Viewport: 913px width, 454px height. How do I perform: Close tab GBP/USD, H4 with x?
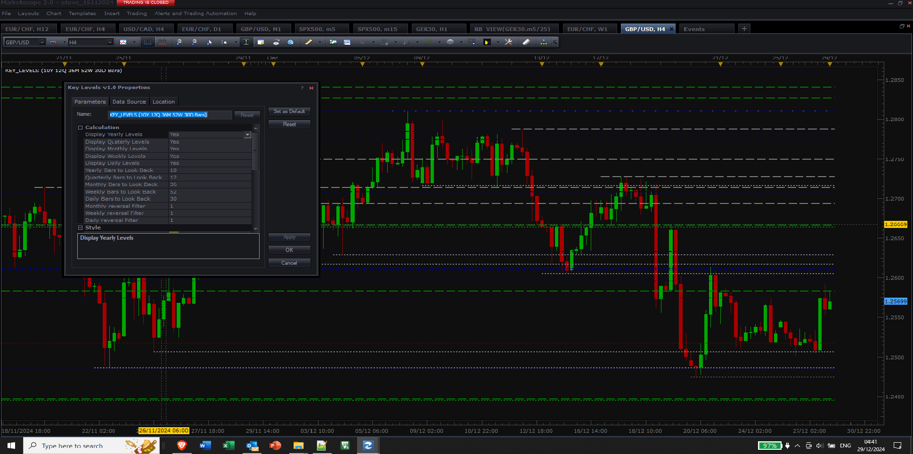(671, 29)
